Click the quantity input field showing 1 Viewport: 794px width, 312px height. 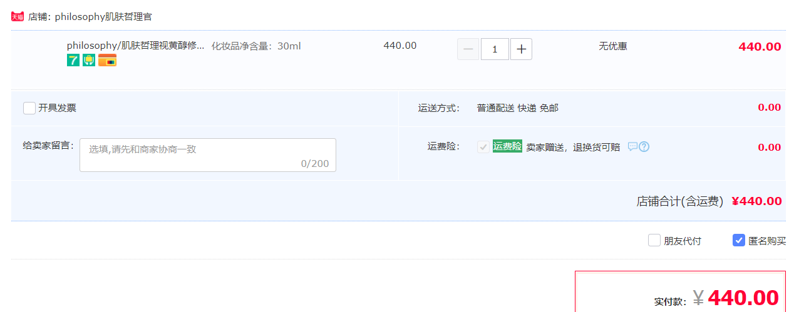pos(495,49)
